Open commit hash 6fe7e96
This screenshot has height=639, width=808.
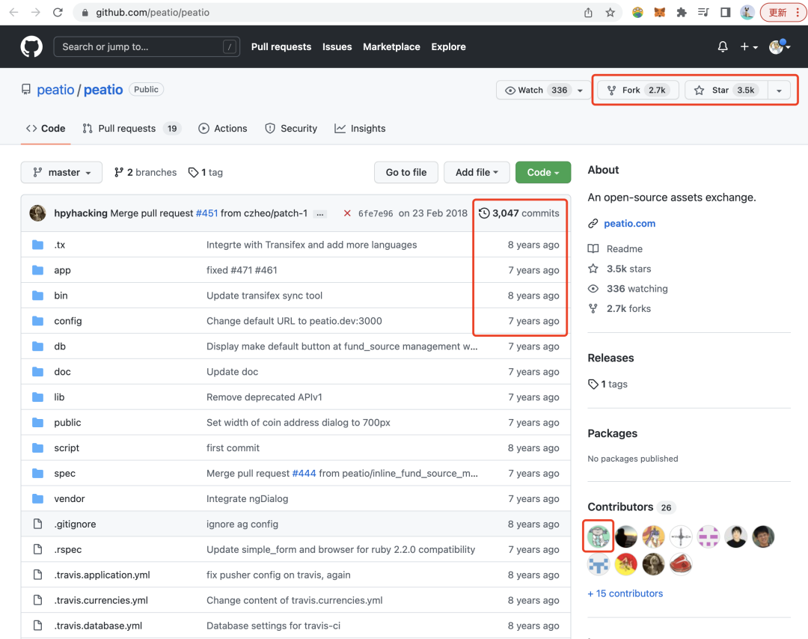pyautogui.click(x=376, y=213)
